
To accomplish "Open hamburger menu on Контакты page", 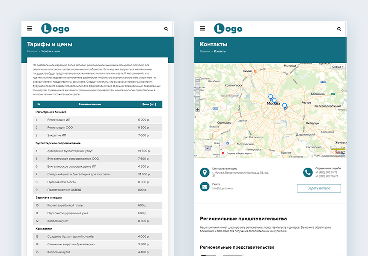I will [x=202, y=29].
